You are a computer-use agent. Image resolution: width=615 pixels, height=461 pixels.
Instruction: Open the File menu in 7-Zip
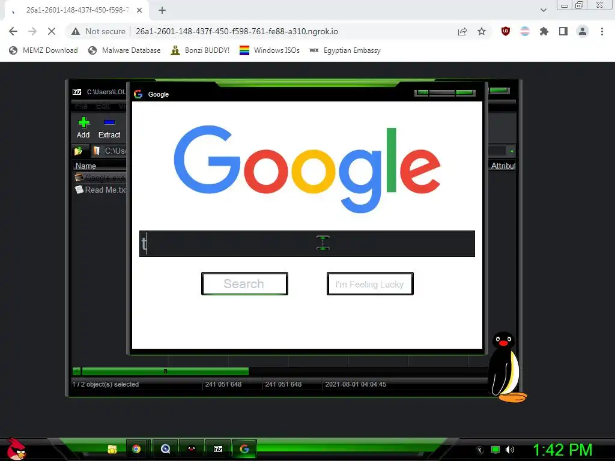tap(81, 106)
